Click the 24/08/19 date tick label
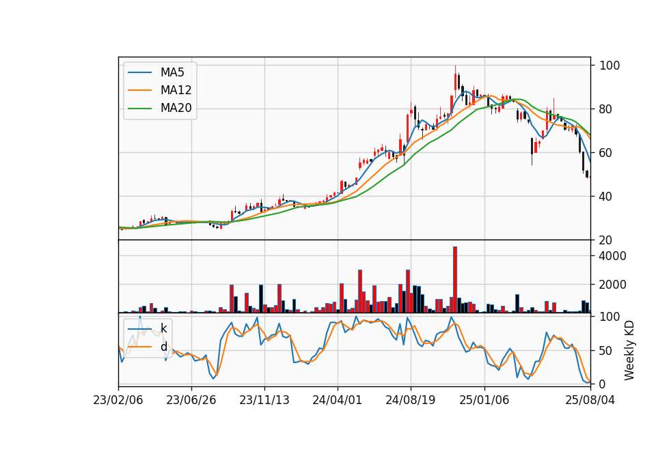This screenshot has width=656, height=471. (x=411, y=400)
